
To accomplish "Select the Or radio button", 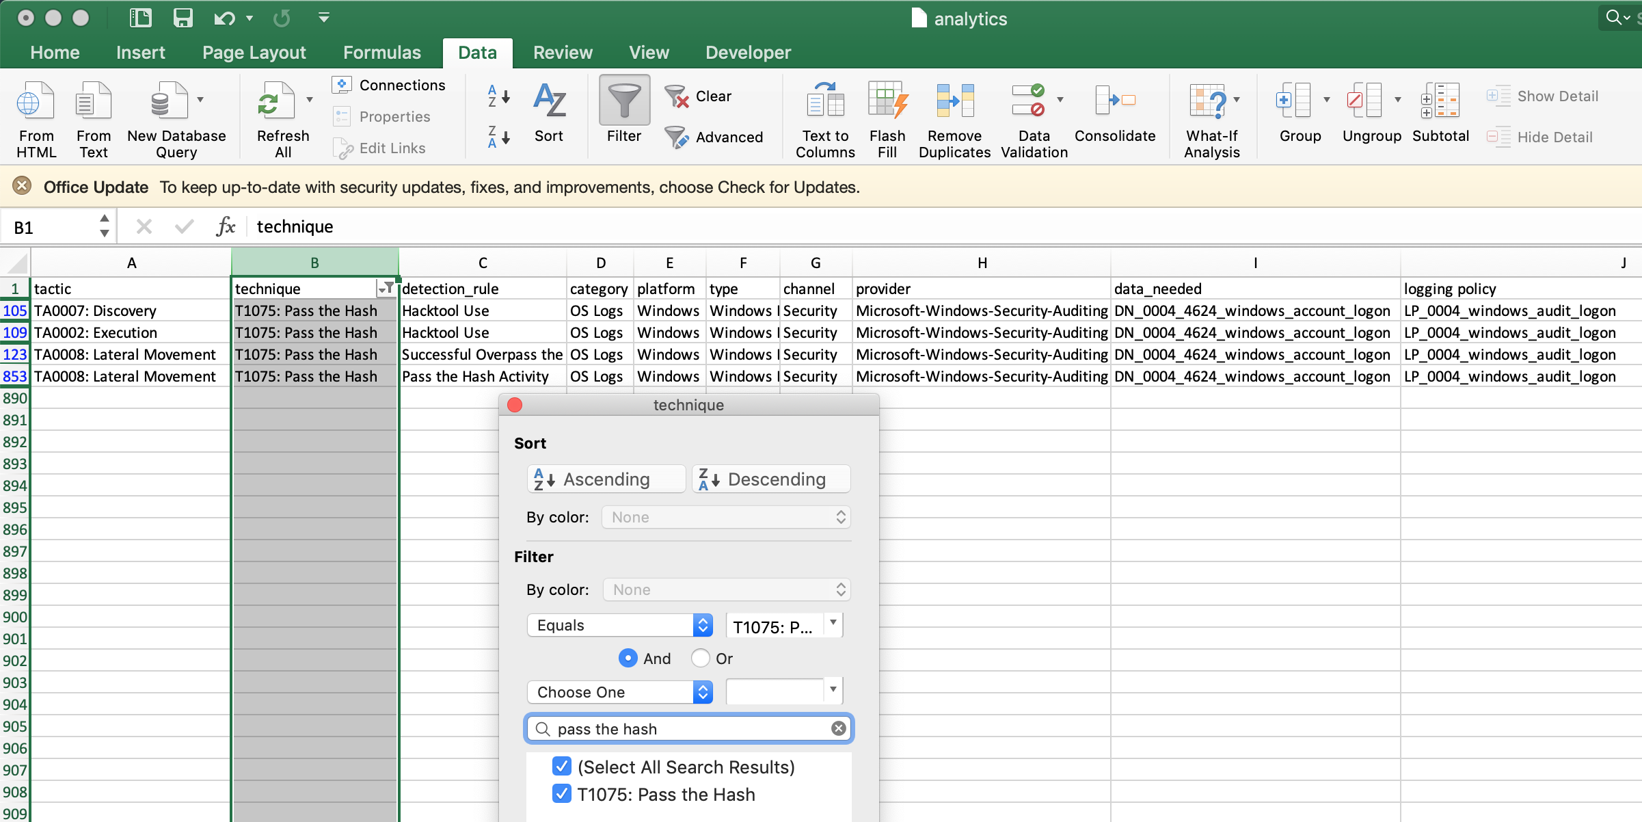I will [x=700, y=658].
